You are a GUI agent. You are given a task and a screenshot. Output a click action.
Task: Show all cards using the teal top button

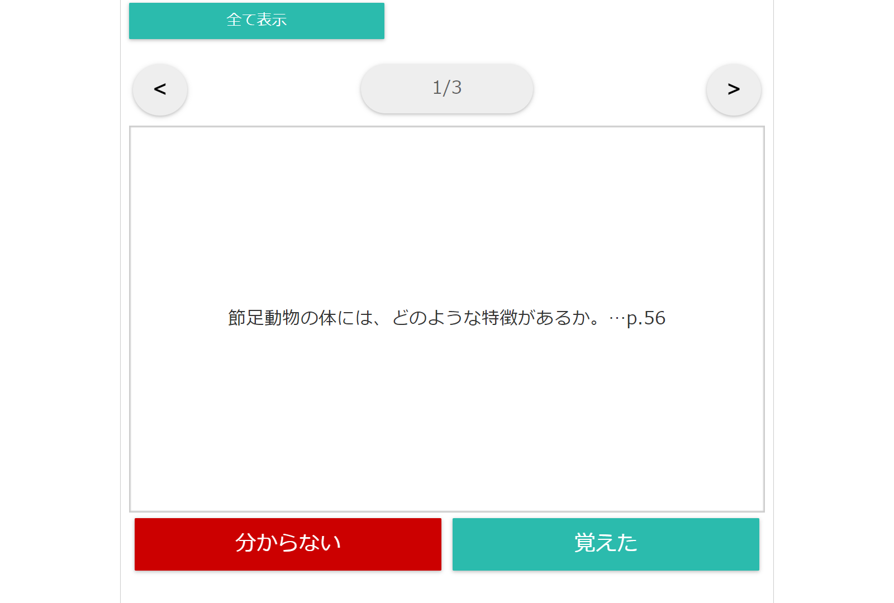click(256, 21)
